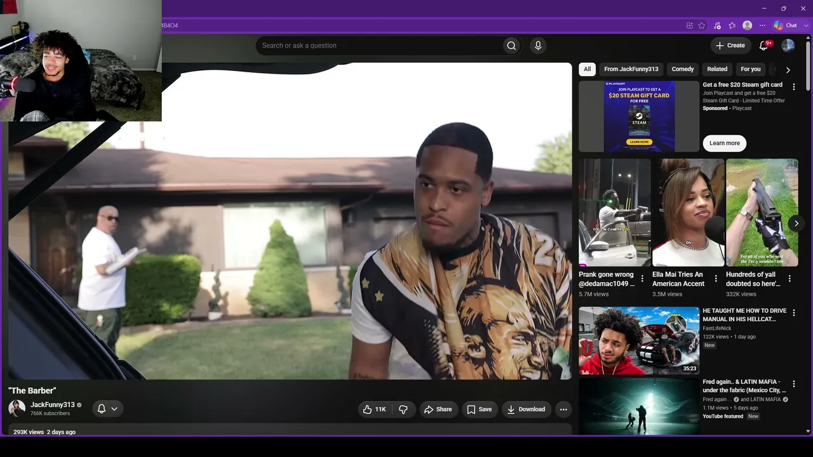Open options for Ella Mai Tries short

[x=716, y=279]
